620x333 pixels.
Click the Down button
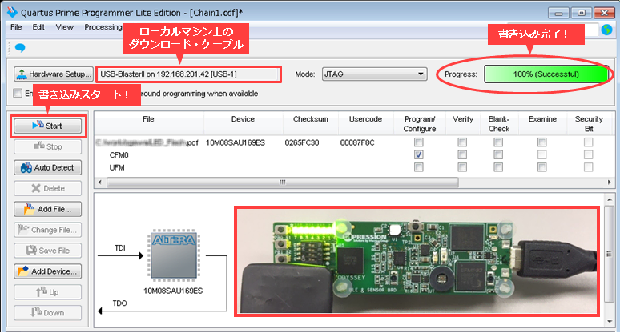point(48,313)
